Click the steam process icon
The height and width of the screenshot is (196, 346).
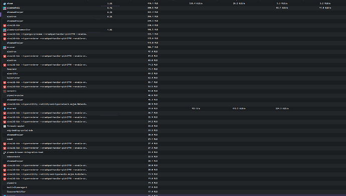(x=5, y=4)
